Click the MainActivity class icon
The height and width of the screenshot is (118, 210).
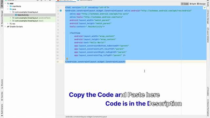16,15
